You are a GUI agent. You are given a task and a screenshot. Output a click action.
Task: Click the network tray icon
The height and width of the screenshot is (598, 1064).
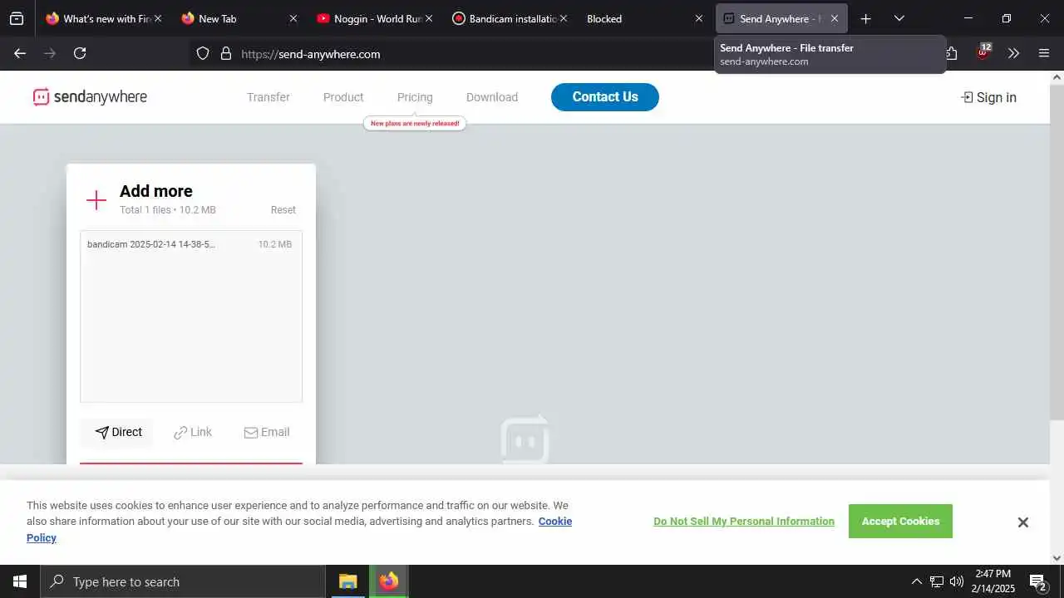937,581
